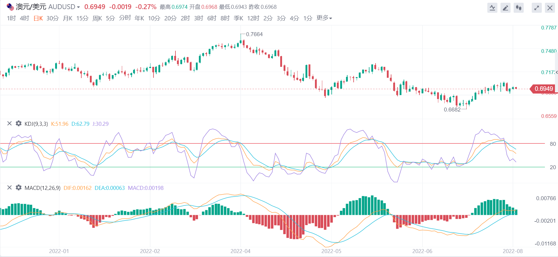Switch to the 2时 timeframe

185,18
